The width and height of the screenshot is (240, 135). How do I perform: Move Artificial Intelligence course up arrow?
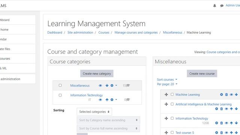click(x=231, y=109)
